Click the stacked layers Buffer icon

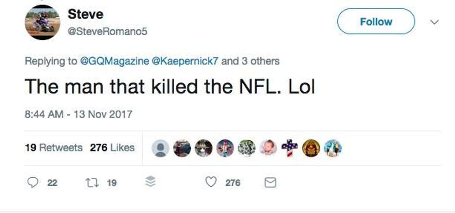(x=150, y=183)
